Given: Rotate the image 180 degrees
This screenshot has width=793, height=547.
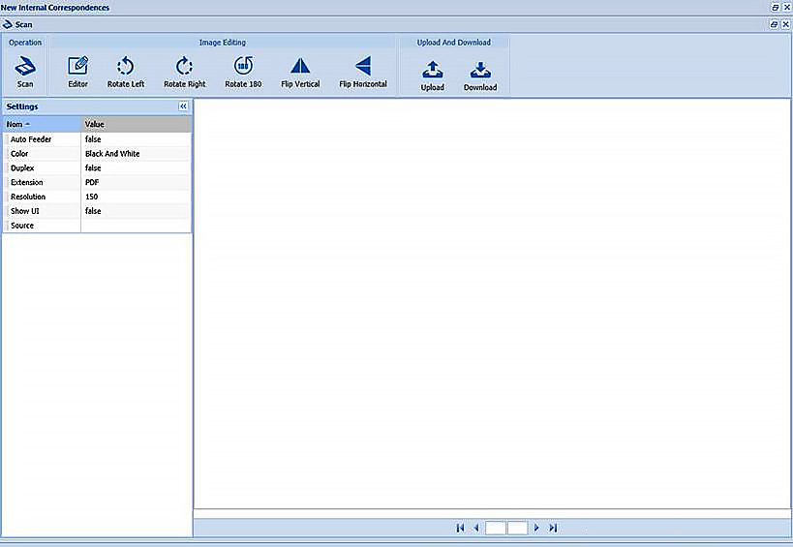Looking at the screenshot, I should pos(243,67).
